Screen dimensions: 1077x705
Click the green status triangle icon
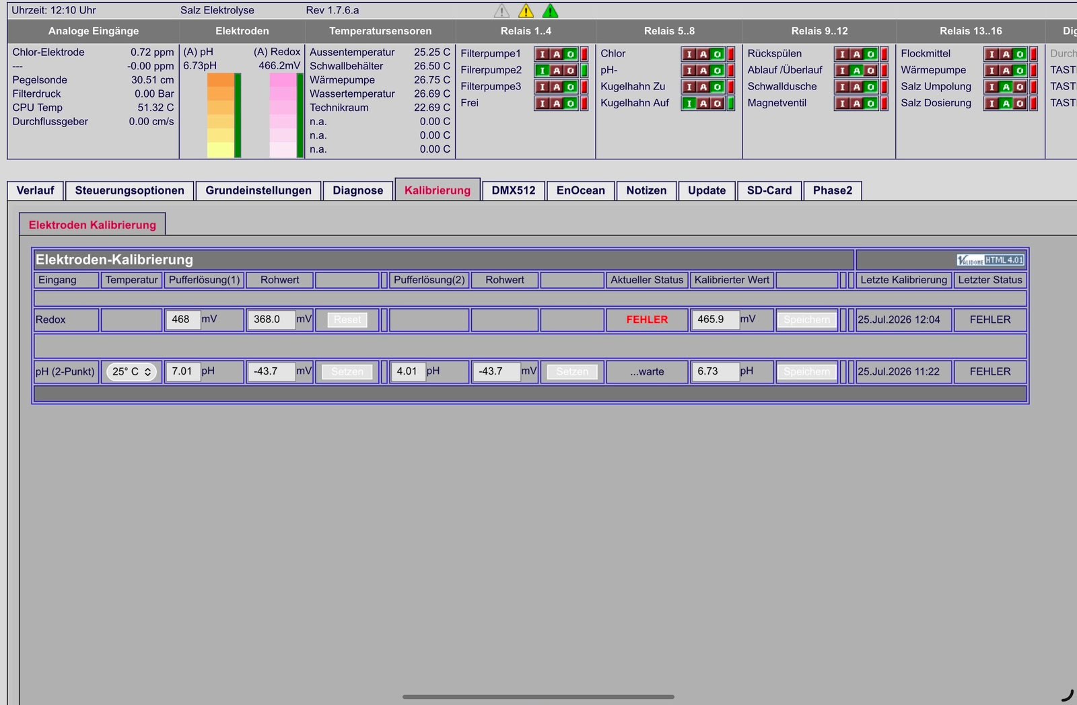(550, 11)
